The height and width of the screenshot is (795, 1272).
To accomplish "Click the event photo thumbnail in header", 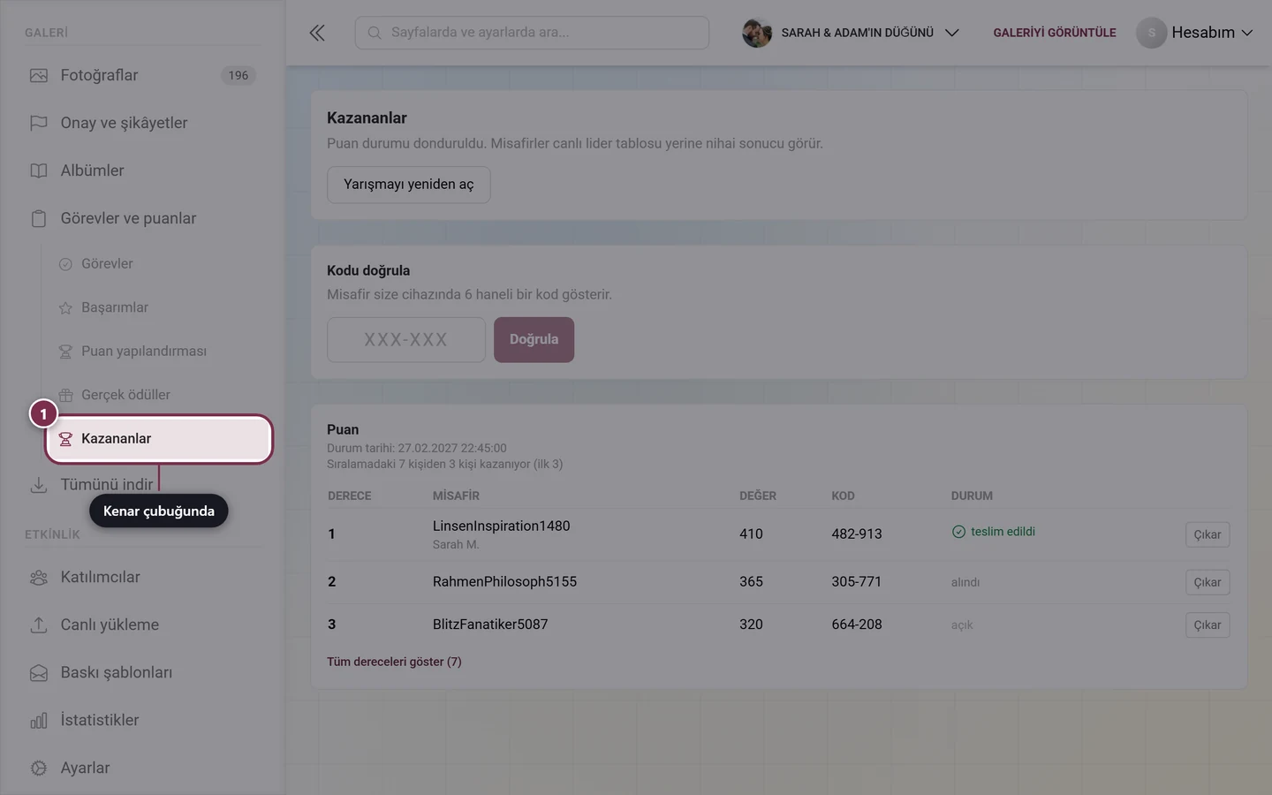I will click(757, 33).
